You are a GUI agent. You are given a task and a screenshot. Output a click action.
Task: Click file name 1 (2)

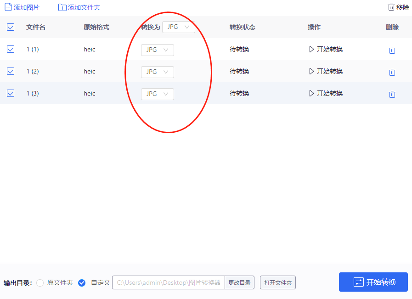coord(33,71)
